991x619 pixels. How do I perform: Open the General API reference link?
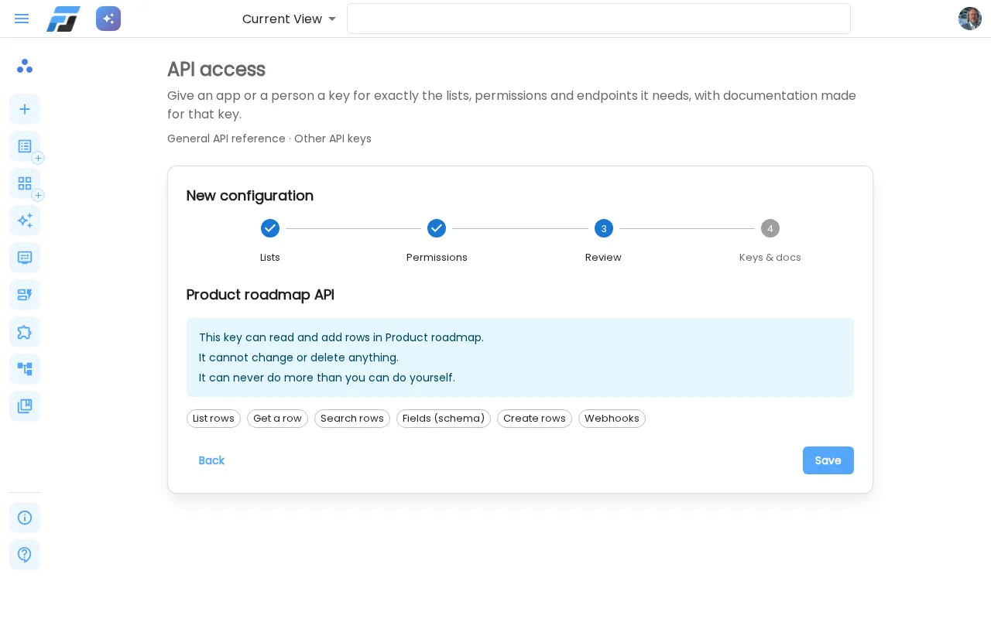[226, 139]
